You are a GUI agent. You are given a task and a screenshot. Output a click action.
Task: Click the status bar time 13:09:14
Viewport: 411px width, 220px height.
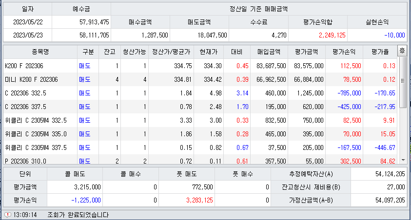tap(25, 215)
